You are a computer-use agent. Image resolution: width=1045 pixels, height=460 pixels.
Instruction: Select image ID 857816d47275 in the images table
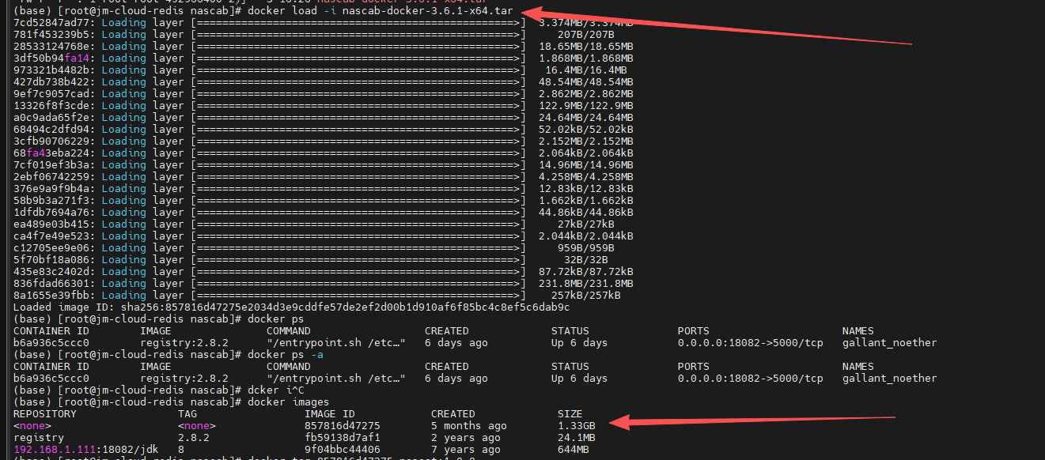(343, 426)
